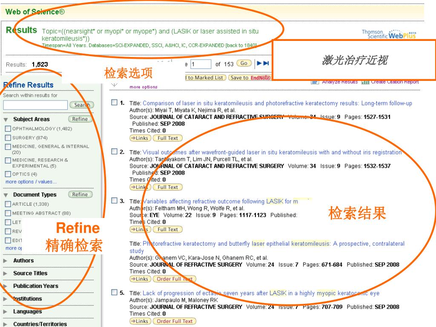
Task: Collapse the Document Types section
Action: (6, 195)
